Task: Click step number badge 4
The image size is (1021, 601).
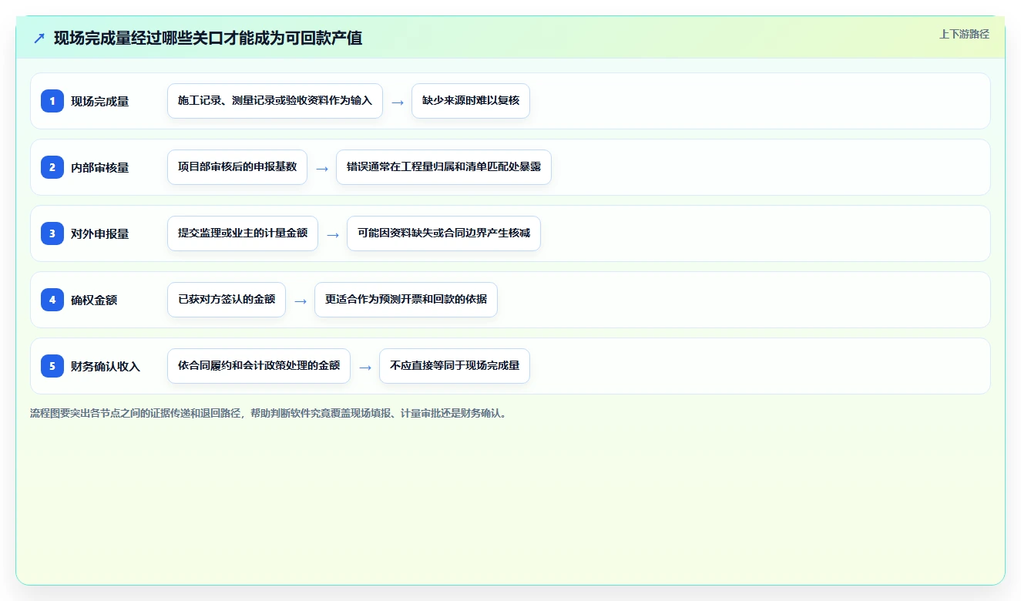Action: point(52,300)
